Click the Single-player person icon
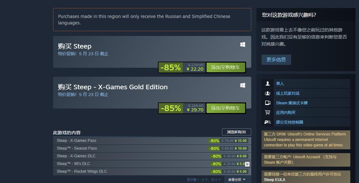The width and height of the screenshot is (359, 183). pyautogui.click(x=267, y=83)
